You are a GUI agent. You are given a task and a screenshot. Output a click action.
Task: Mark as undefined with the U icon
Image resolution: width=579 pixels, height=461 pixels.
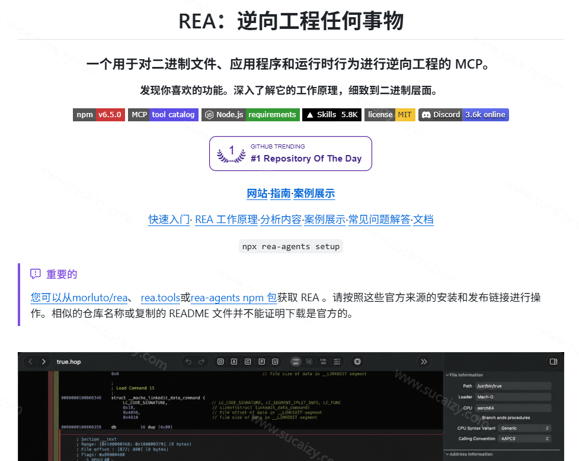(275, 362)
